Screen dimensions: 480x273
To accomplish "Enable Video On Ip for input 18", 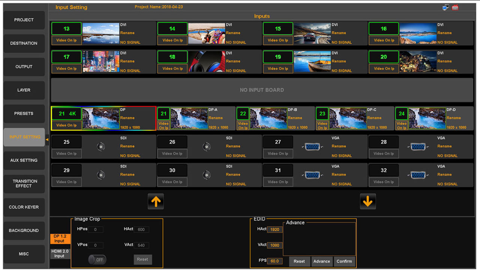I will click(x=172, y=69).
